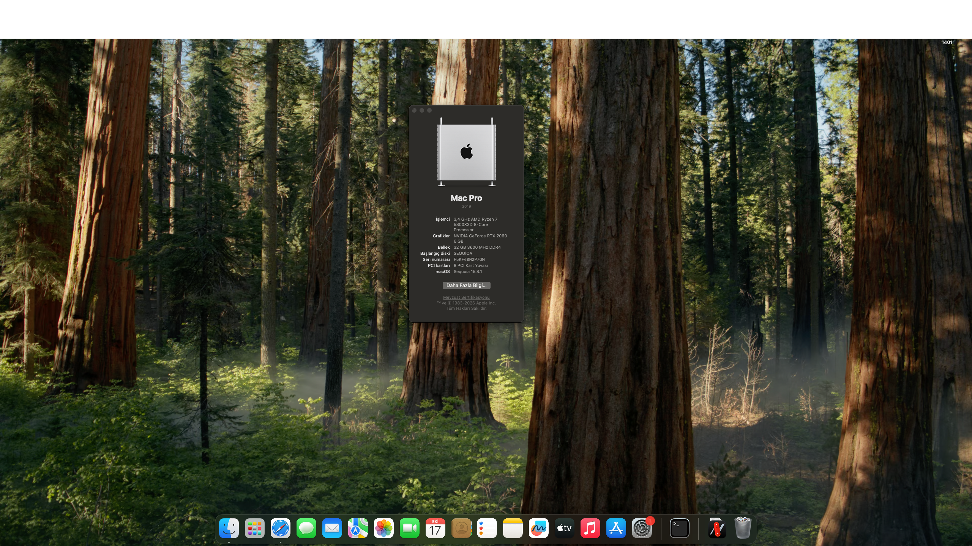Click the Mac Pro title text

pyautogui.click(x=466, y=198)
